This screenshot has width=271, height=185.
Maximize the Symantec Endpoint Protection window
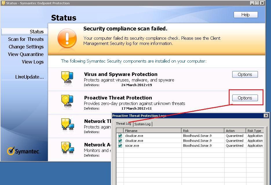pos(257,3)
